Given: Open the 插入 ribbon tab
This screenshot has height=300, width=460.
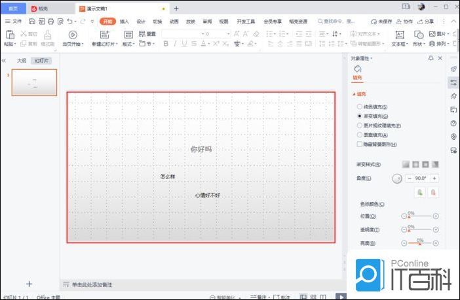Looking at the screenshot, I should click(x=125, y=21).
